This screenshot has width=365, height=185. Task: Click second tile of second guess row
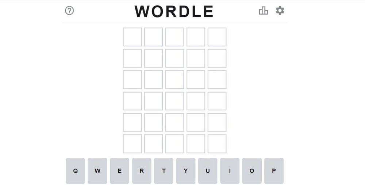coord(153,58)
